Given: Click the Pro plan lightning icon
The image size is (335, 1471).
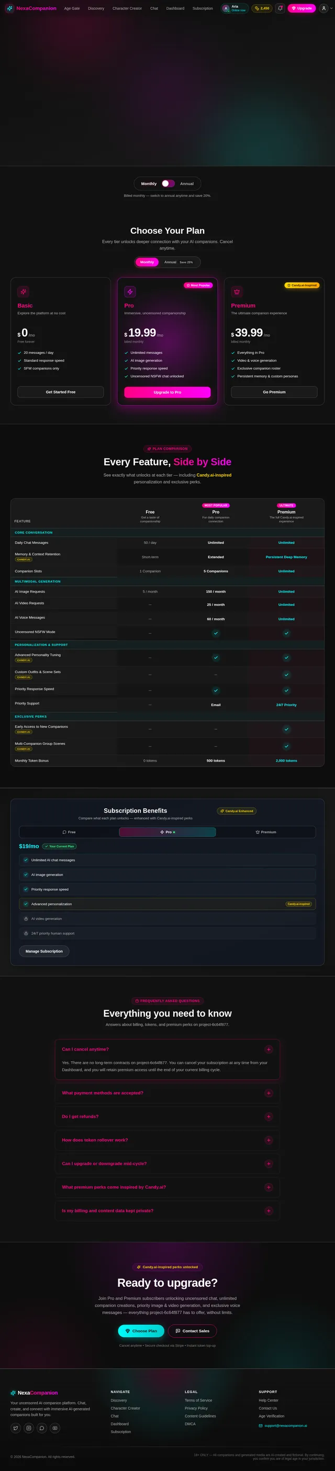Looking at the screenshot, I should [130, 292].
